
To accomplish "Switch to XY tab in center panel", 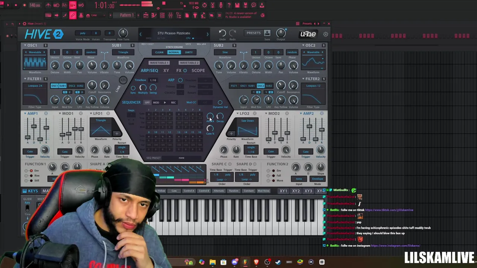I will 166,70.
